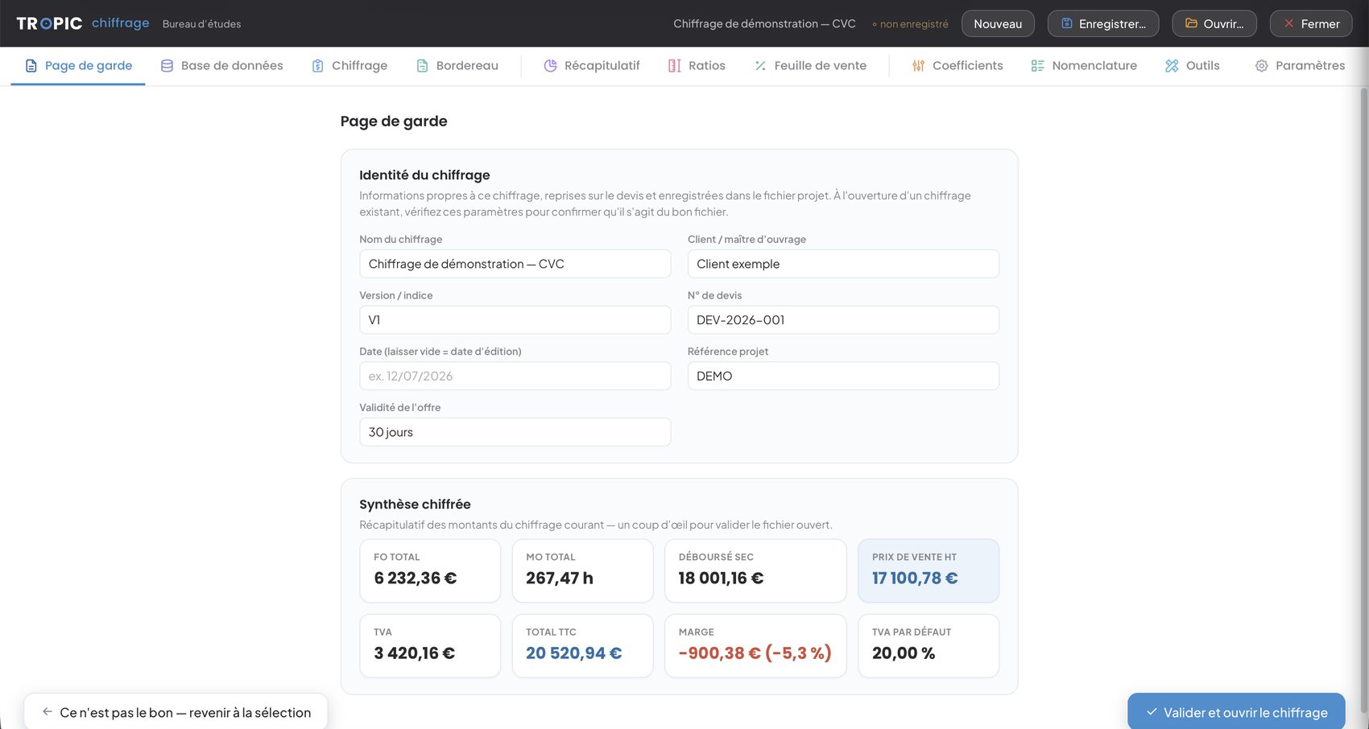Screen dimensions: 1369x729
Task: Open the Feuille de vente tab
Action: click(810, 66)
